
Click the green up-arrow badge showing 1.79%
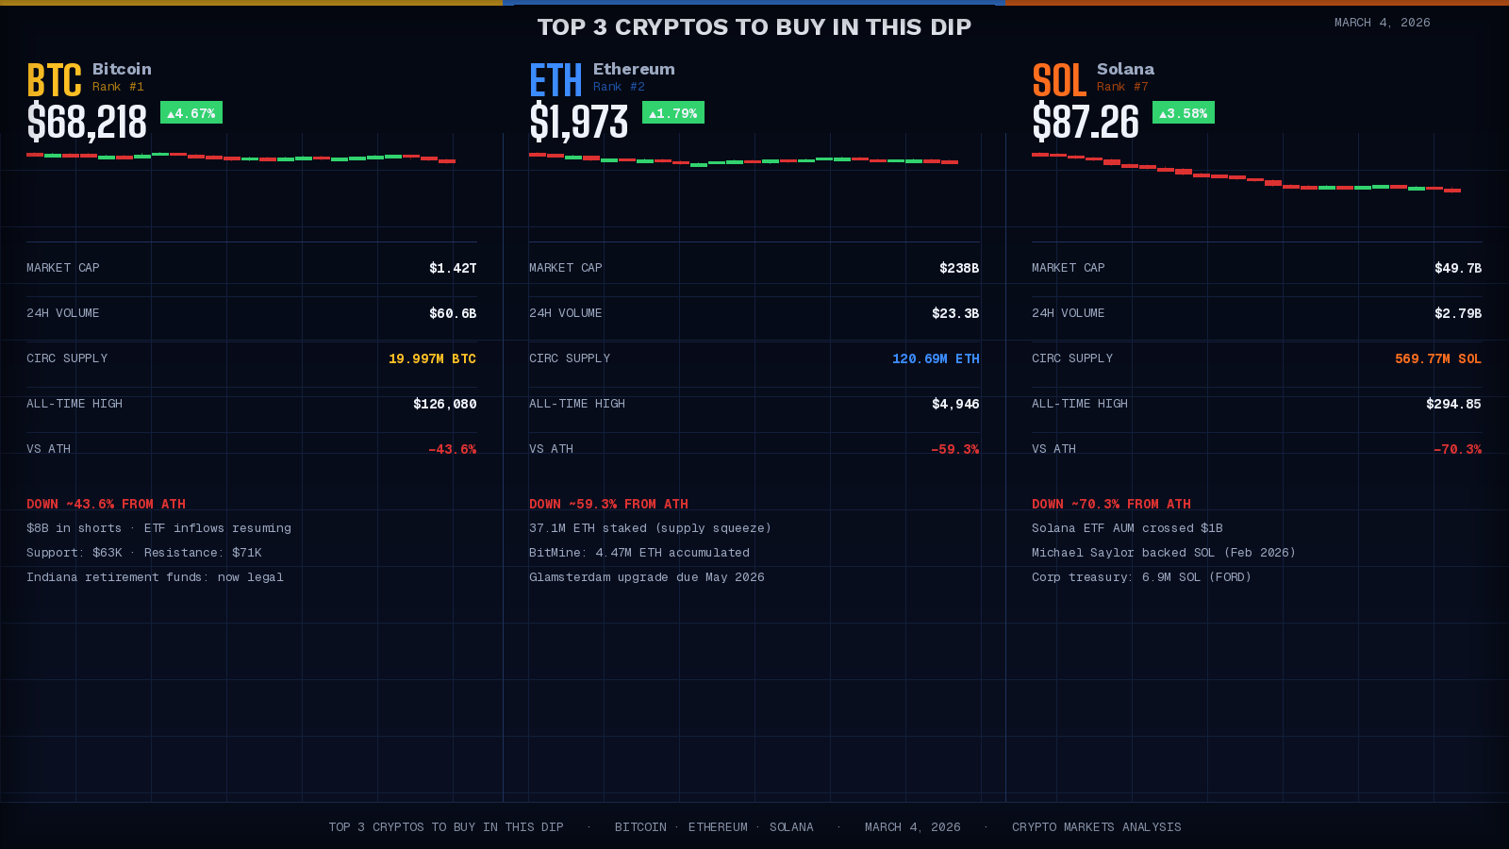672,112
